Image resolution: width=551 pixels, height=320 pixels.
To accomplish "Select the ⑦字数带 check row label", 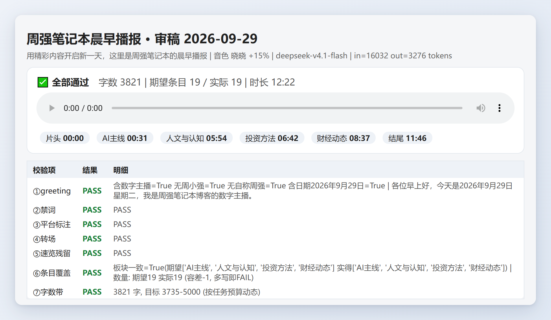I will 48,292.
